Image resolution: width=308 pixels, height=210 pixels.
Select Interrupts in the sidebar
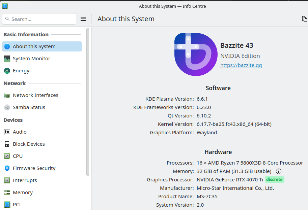click(25, 180)
